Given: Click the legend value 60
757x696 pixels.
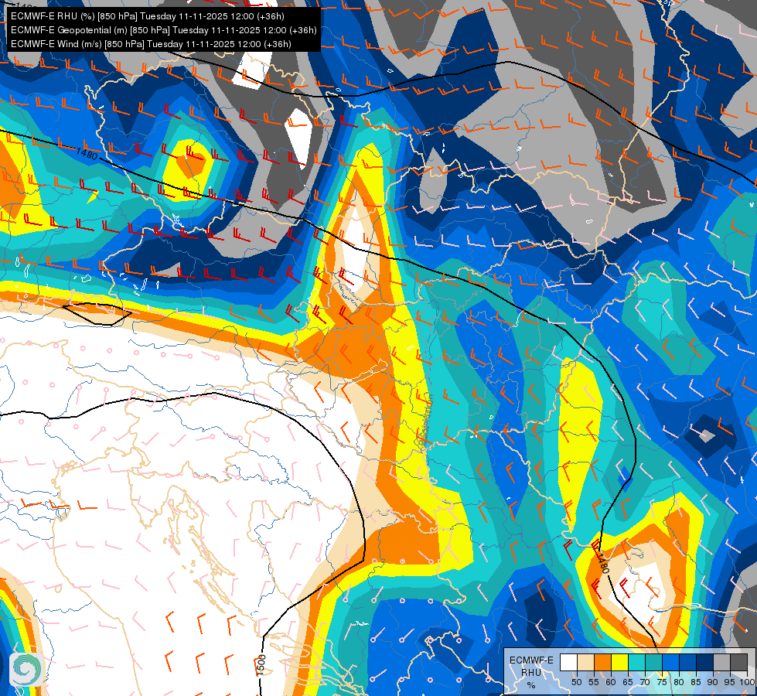Looking at the screenshot, I should coord(611,682).
